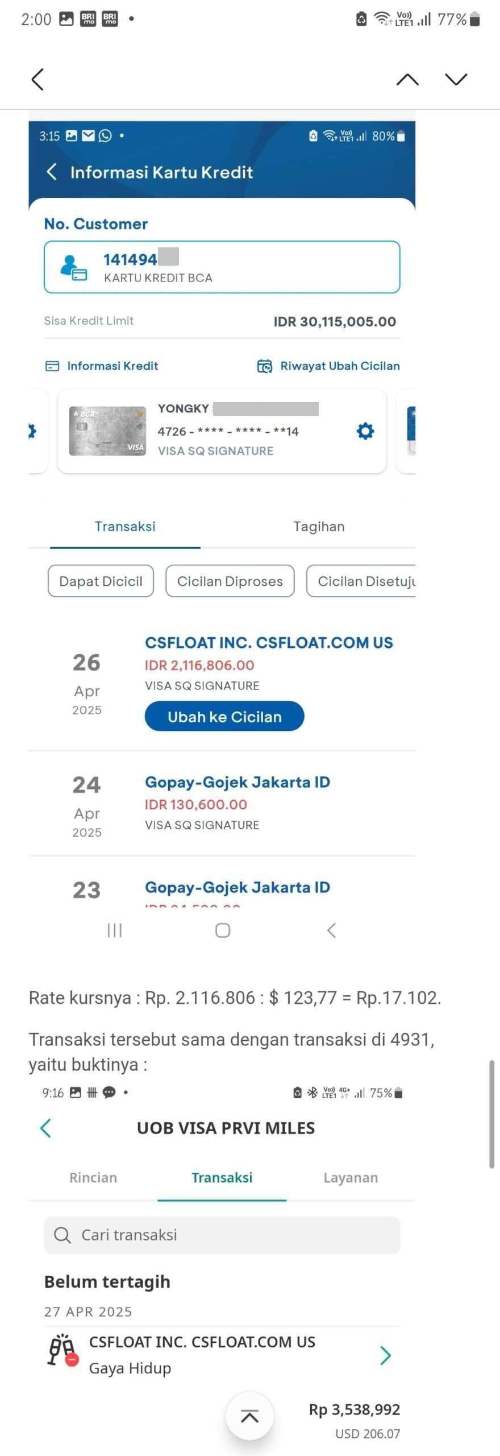
Task: Switch to the Tagihan tab
Action: pos(319,526)
